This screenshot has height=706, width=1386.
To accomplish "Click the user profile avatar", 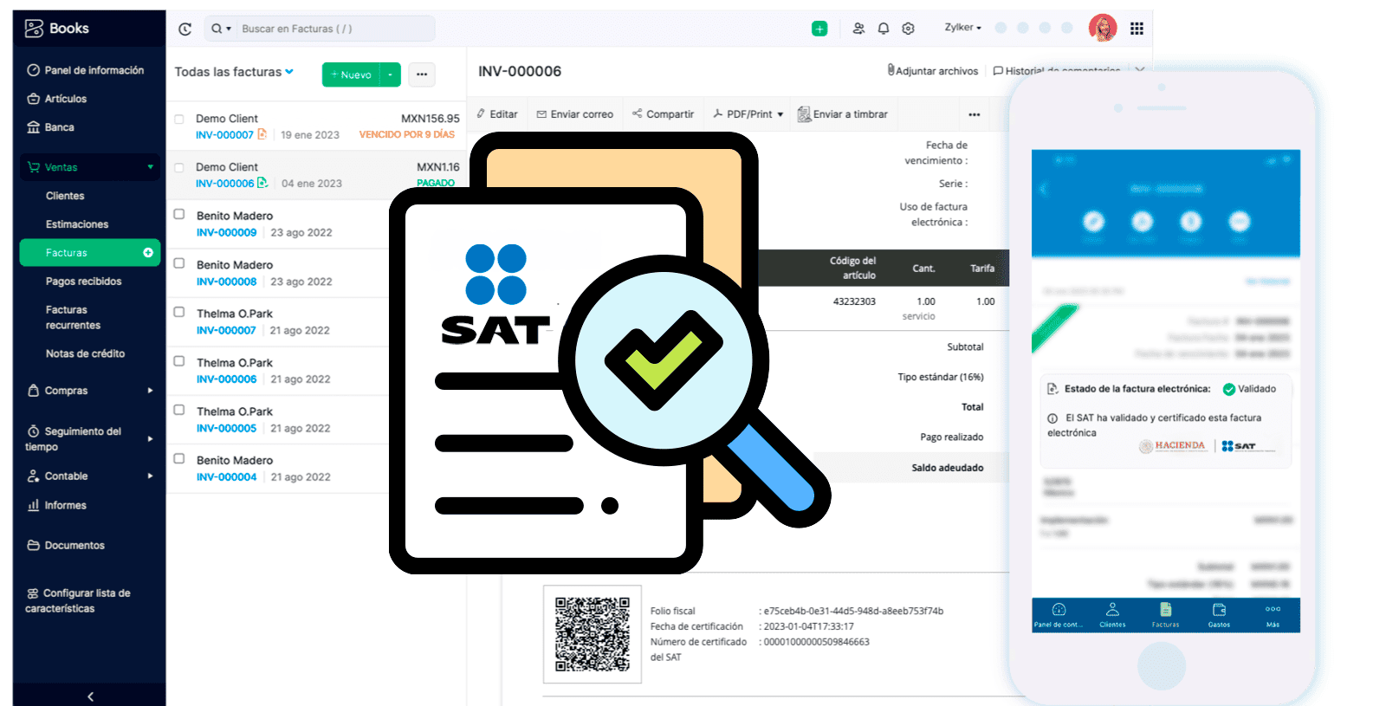I will tap(1103, 28).
